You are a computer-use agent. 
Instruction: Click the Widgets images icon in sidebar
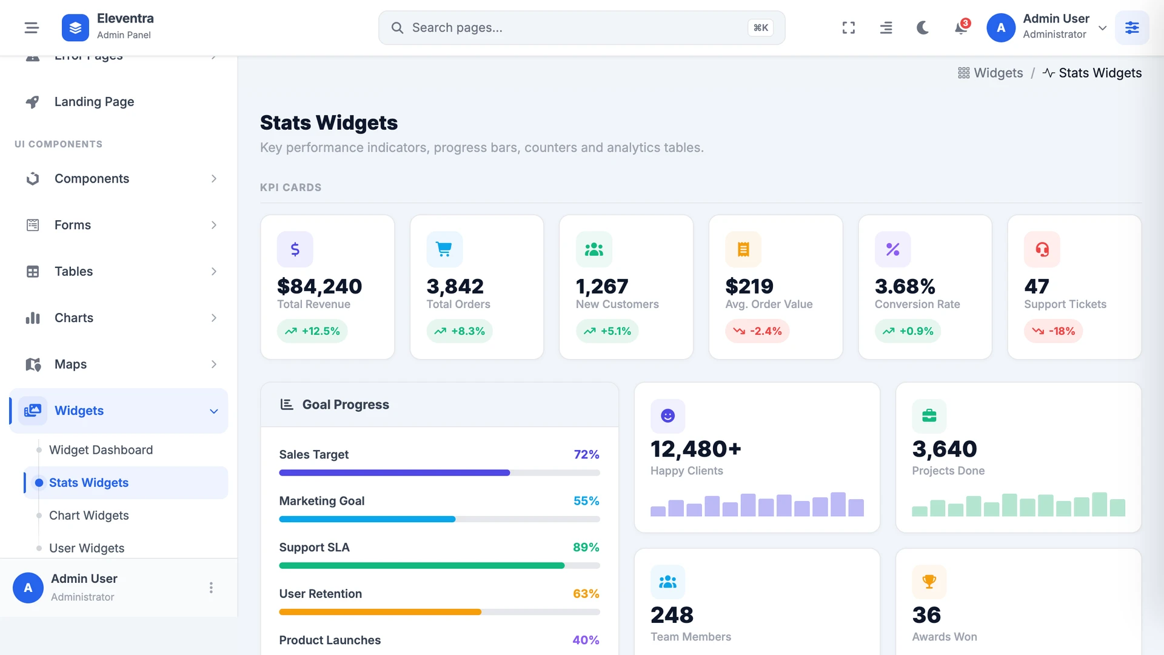click(x=33, y=411)
